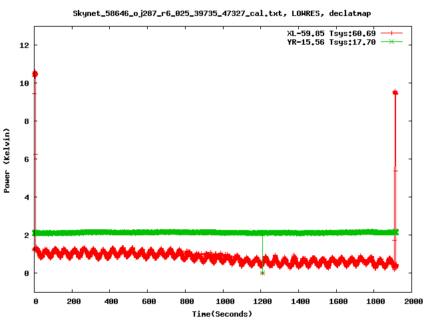Click the Time(Seconds) x-axis label
The height and width of the screenshot is (320, 426).
222,314
